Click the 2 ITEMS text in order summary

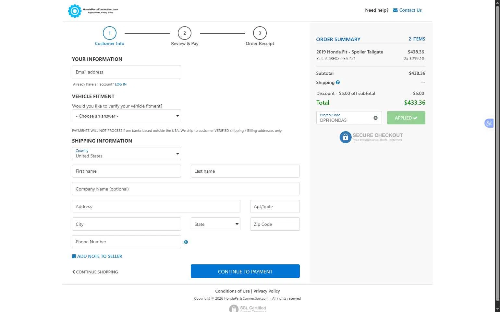pyautogui.click(x=417, y=39)
